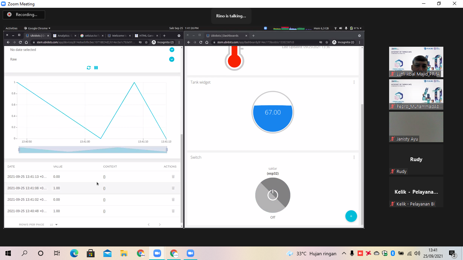Open Microsoft Edge from the taskbar
Viewport: 463px width, 260px height.
74,253
